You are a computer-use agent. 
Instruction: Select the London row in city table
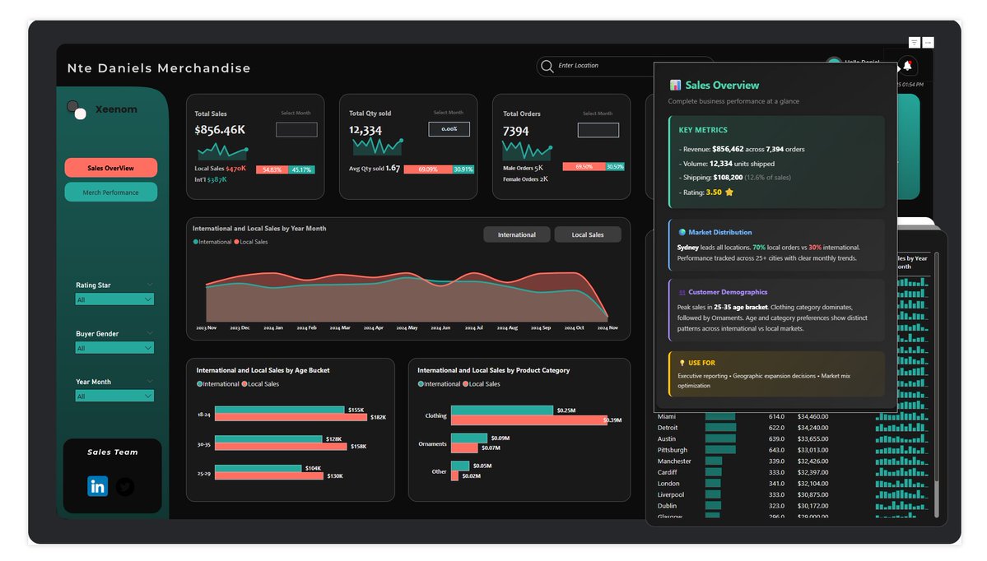[x=792, y=484]
